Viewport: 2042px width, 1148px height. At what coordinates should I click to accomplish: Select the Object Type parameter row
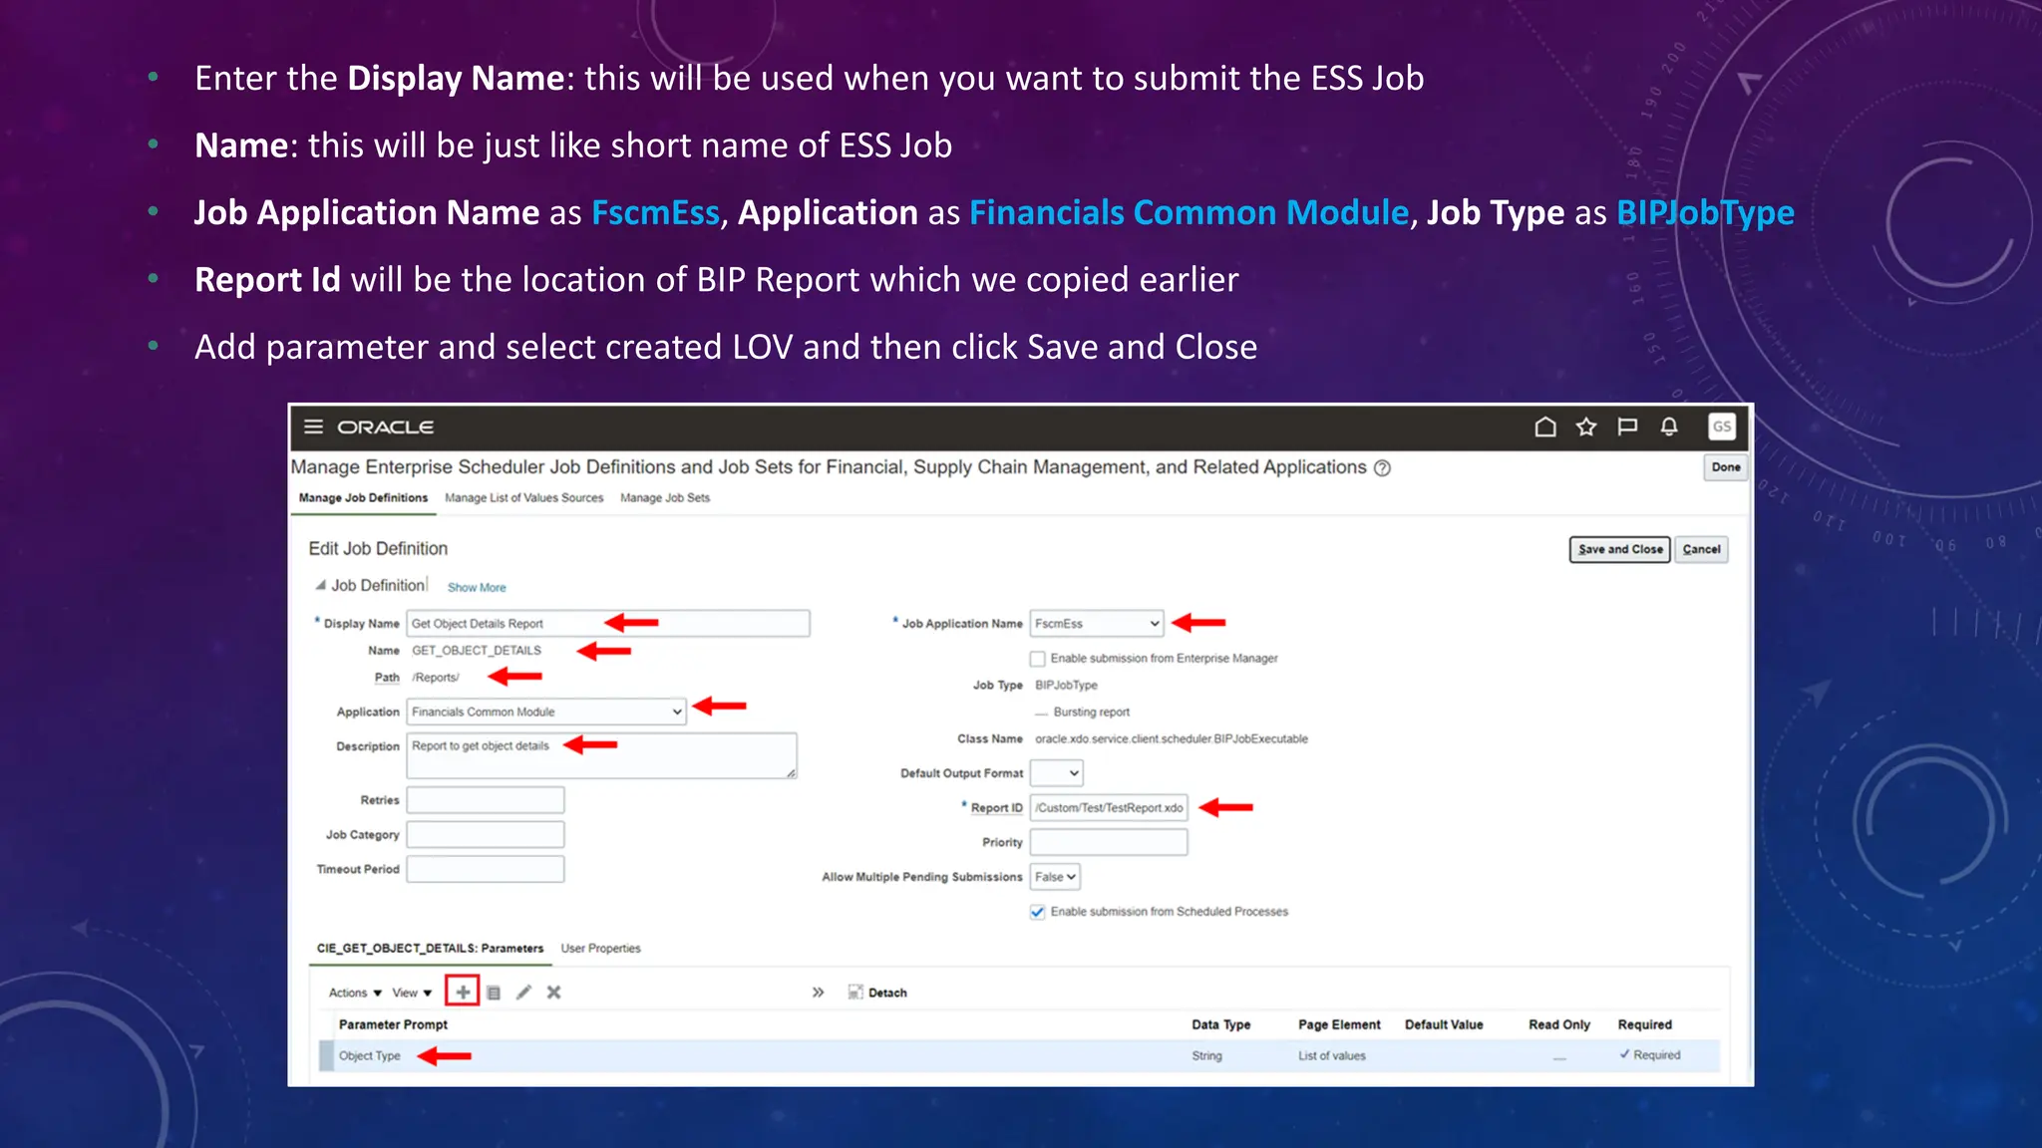pyautogui.click(x=1019, y=1055)
